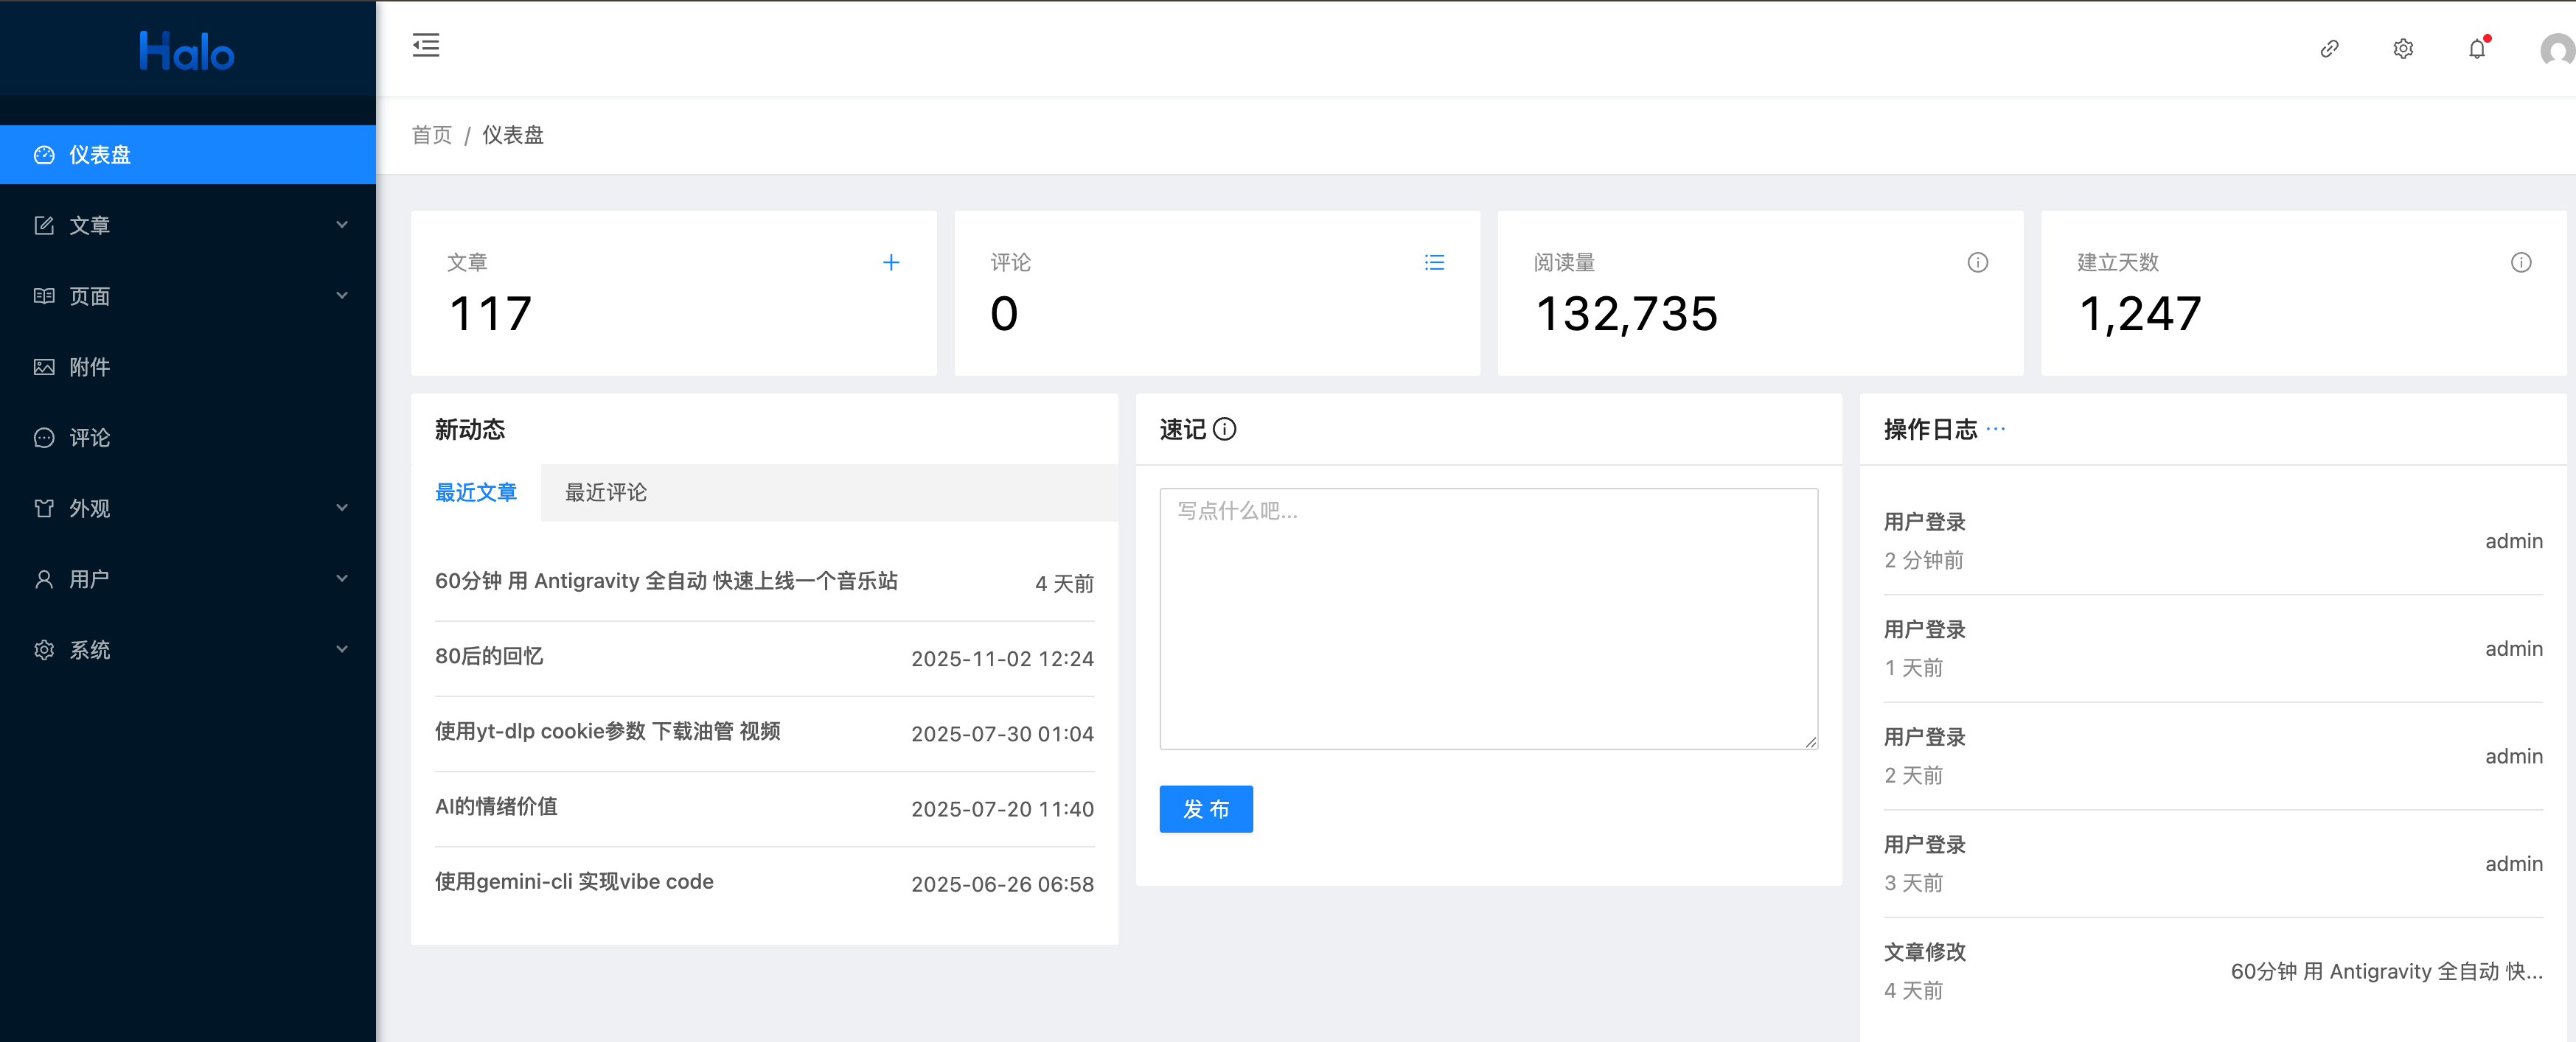Click info icon next to 速记

click(x=1224, y=429)
